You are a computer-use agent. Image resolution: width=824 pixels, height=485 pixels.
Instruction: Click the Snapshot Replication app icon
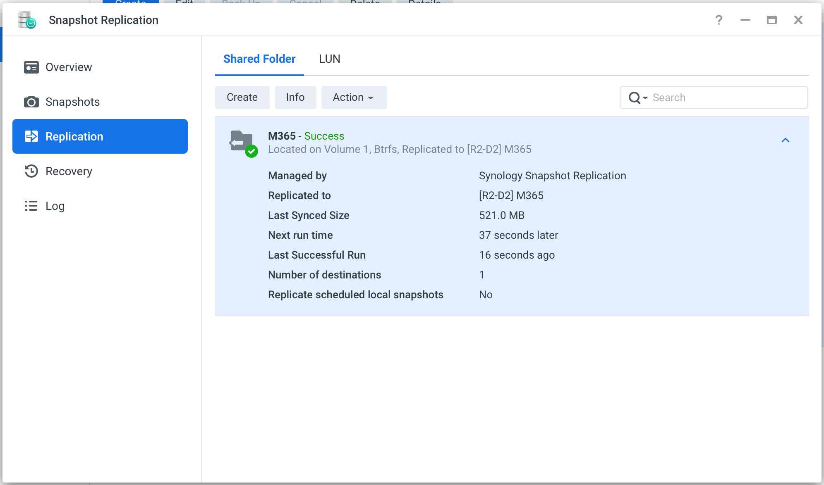point(27,20)
